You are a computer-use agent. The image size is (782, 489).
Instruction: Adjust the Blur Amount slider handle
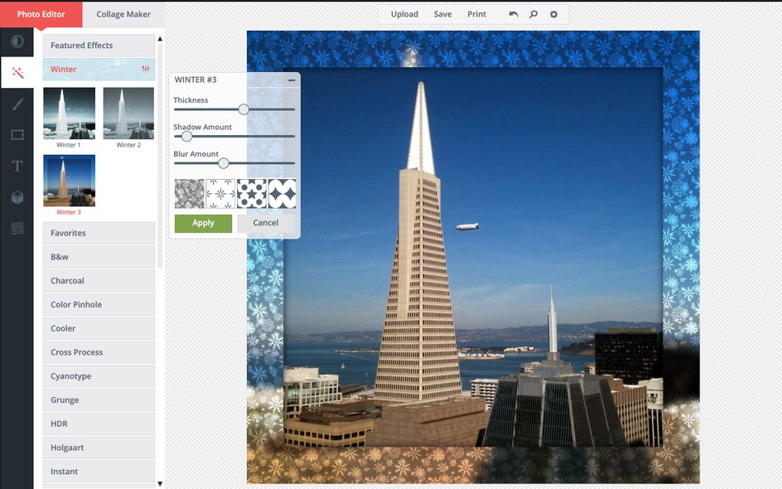click(x=224, y=163)
